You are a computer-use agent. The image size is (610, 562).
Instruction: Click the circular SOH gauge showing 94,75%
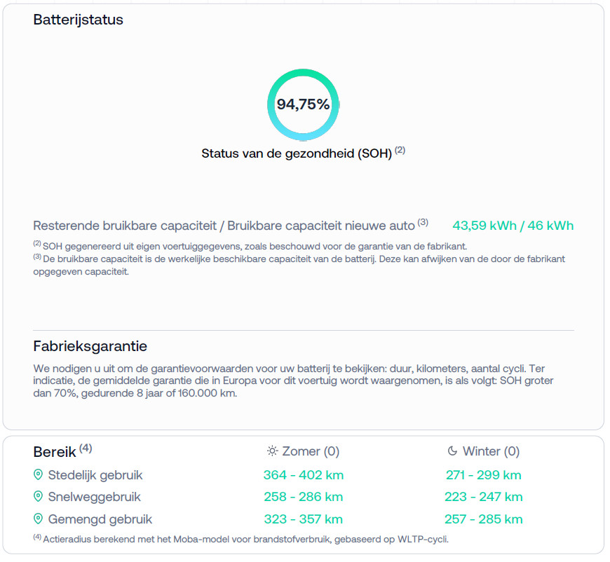tap(303, 104)
